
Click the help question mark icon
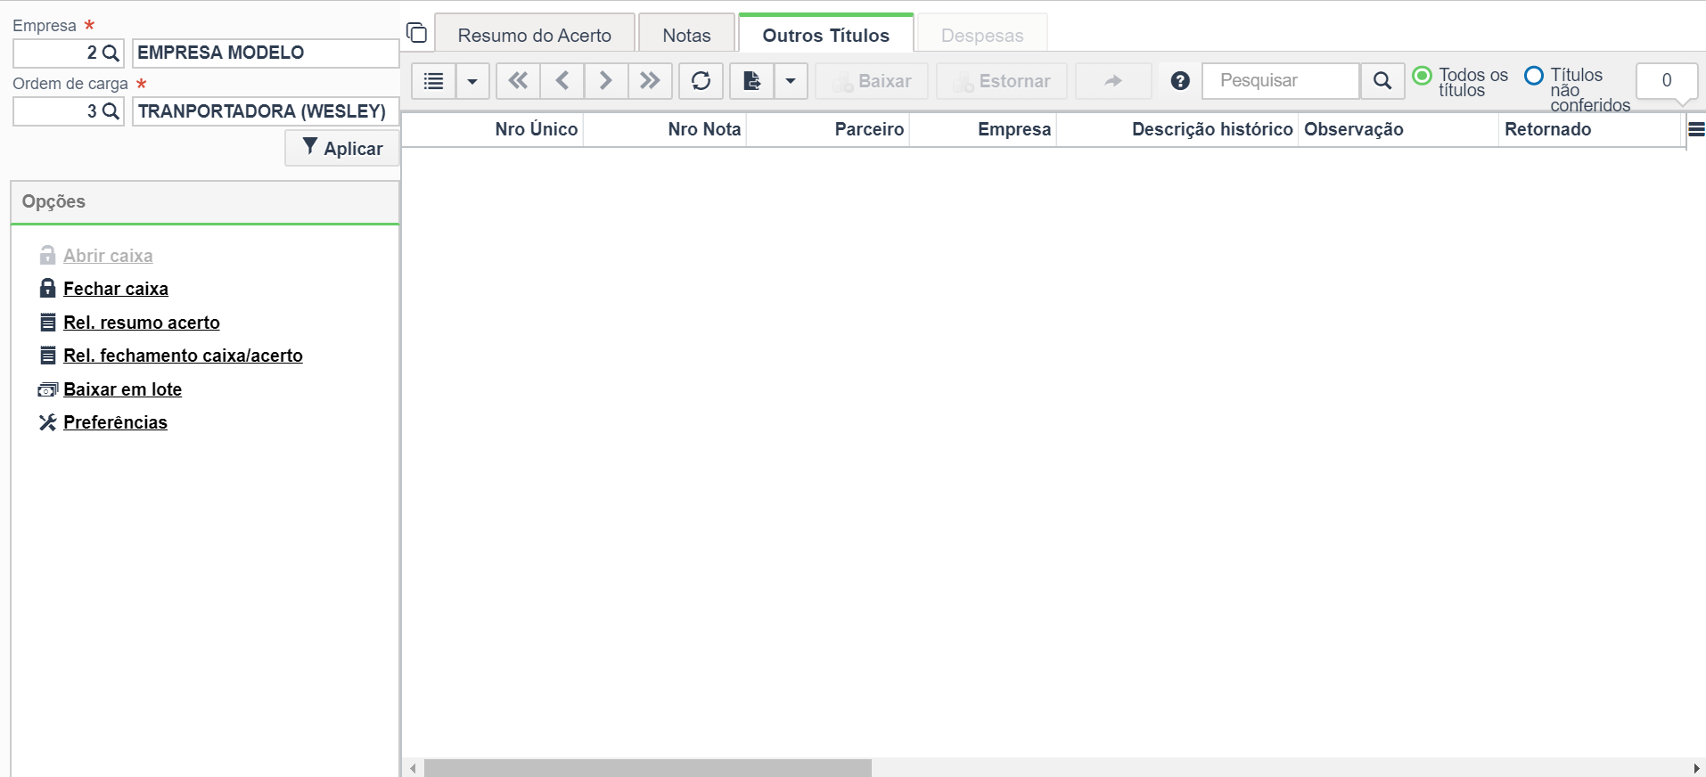click(x=1180, y=81)
